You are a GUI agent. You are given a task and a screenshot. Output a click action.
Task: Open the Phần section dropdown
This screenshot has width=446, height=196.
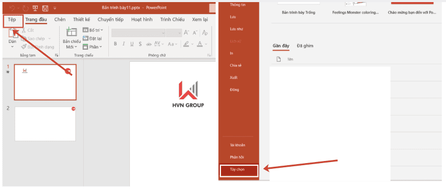click(x=92, y=47)
